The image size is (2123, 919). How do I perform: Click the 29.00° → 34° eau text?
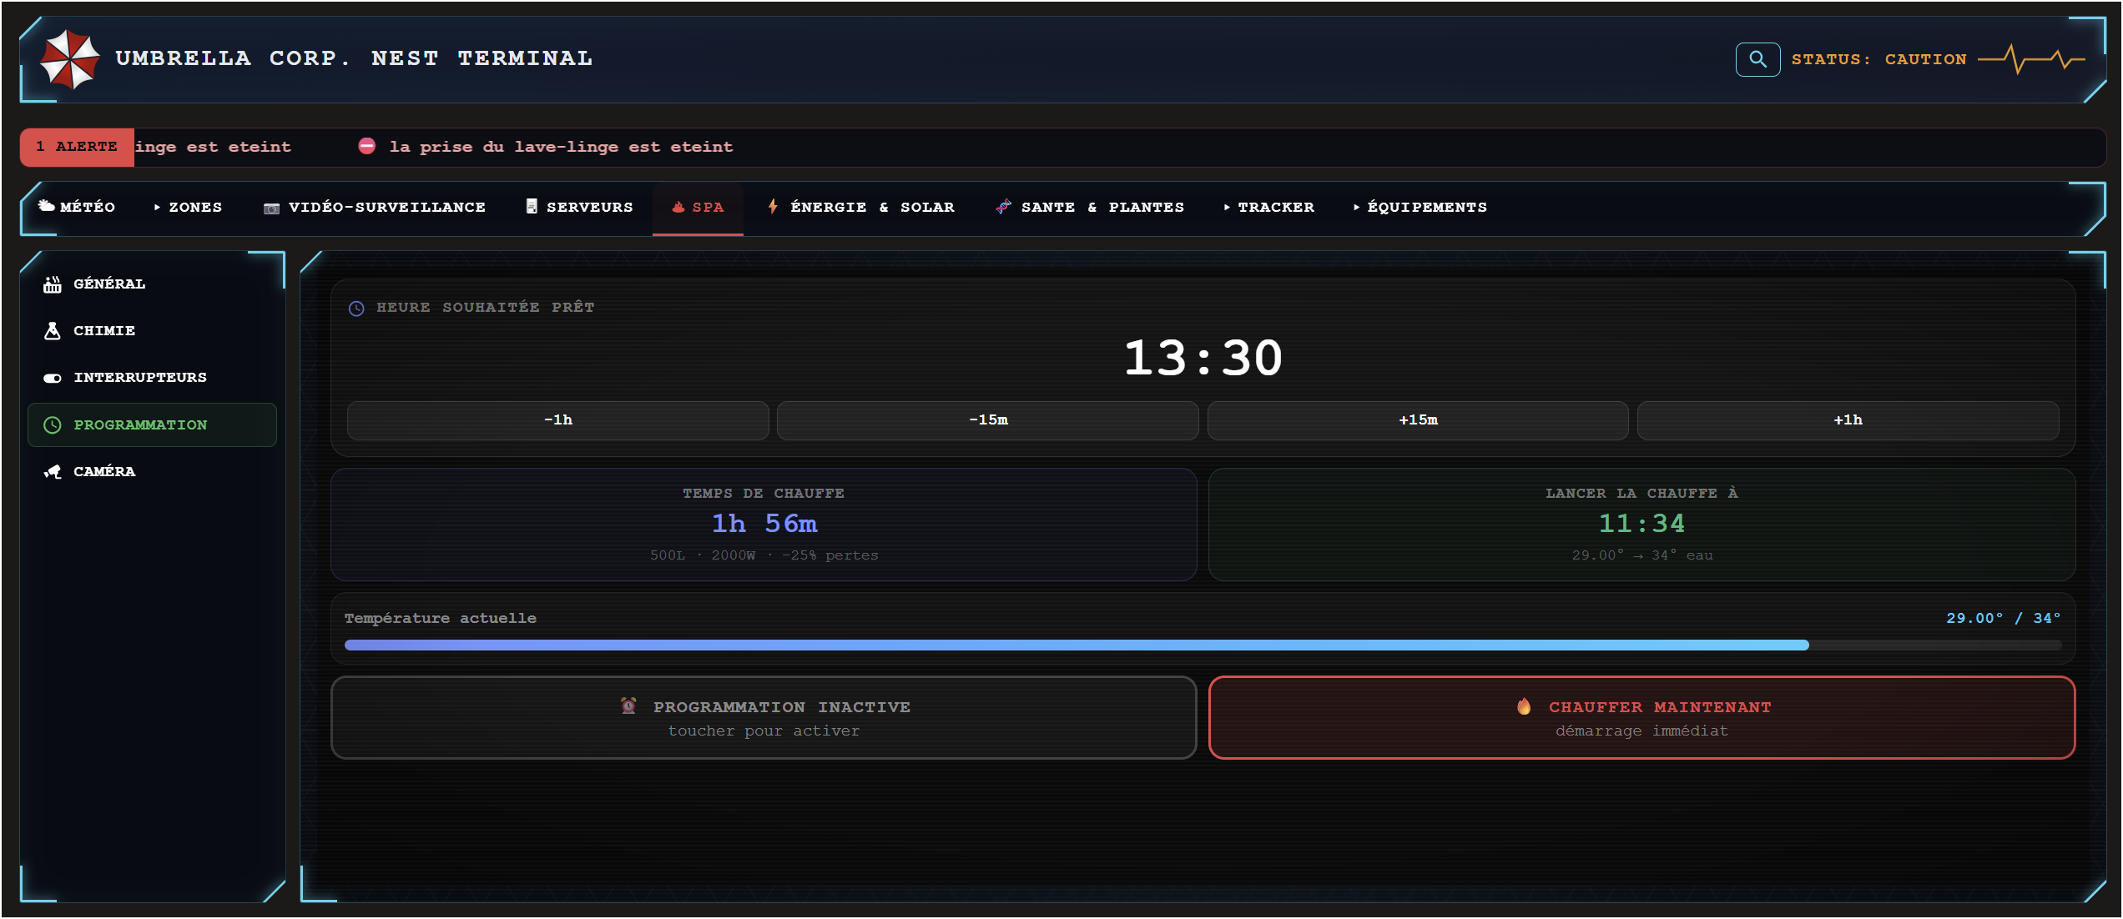(1641, 555)
